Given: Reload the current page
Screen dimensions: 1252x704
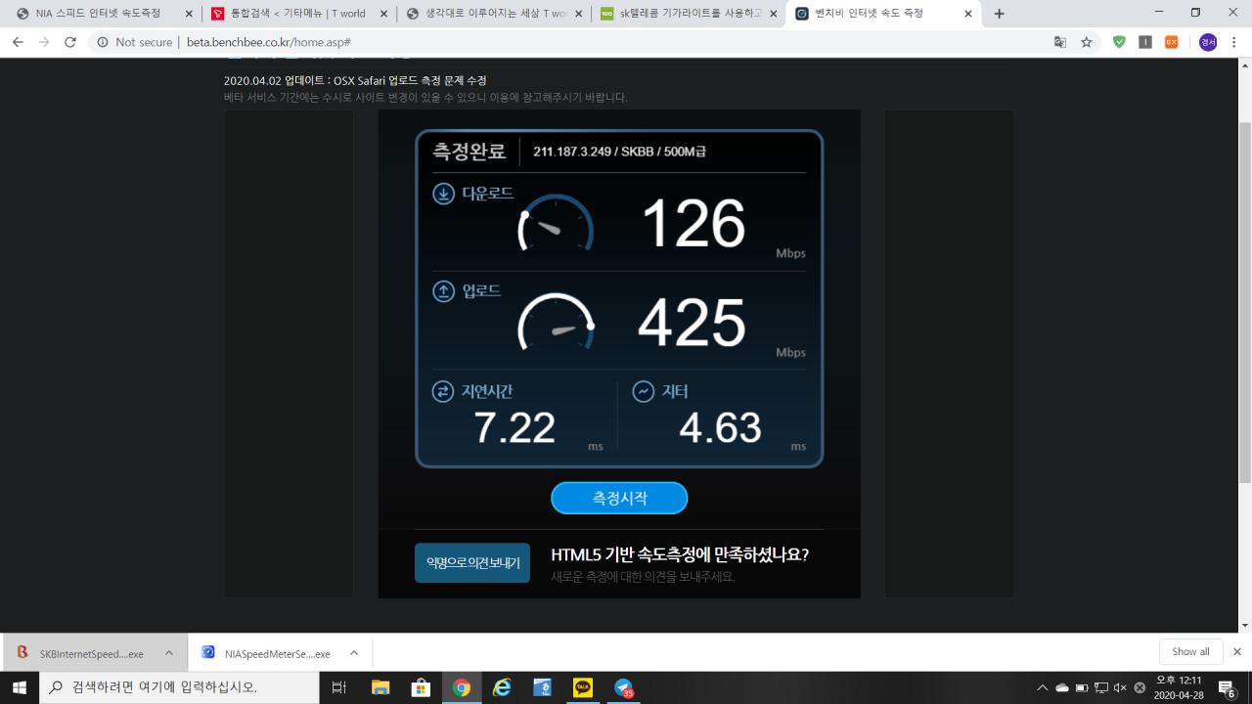Looking at the screenshot, I should [x=70, y=42].
